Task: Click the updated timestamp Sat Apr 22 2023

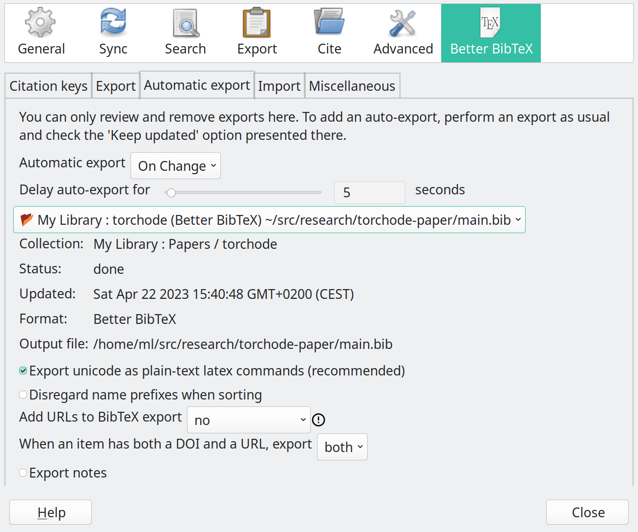Action: [x=224, y=294]
